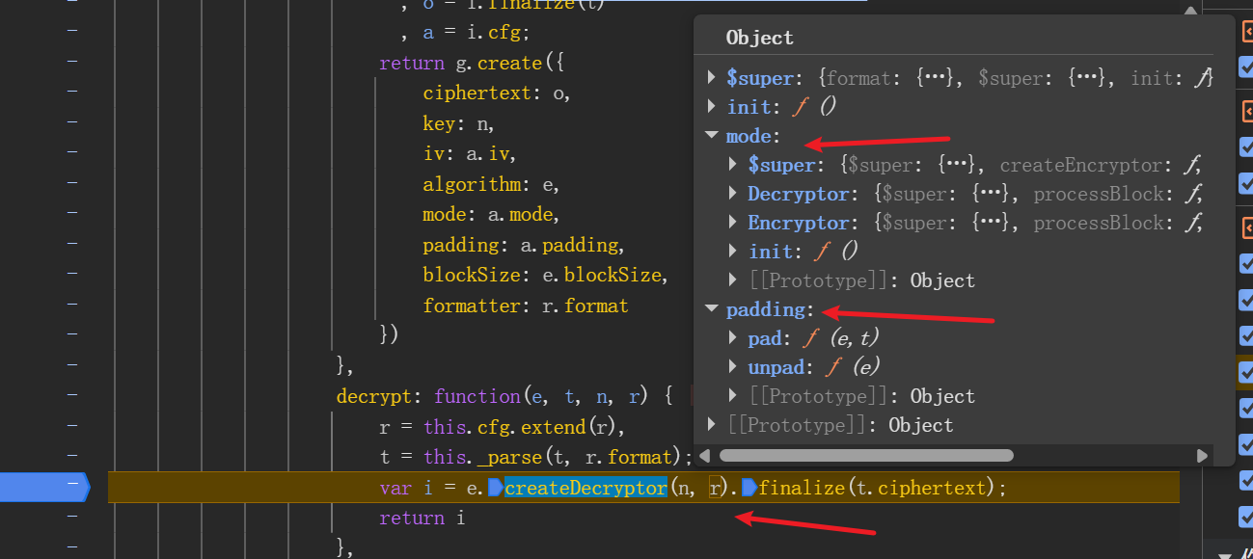1253x559 pixels.
Task: Collapse the padding property node
Action: [x=712, y=309]
